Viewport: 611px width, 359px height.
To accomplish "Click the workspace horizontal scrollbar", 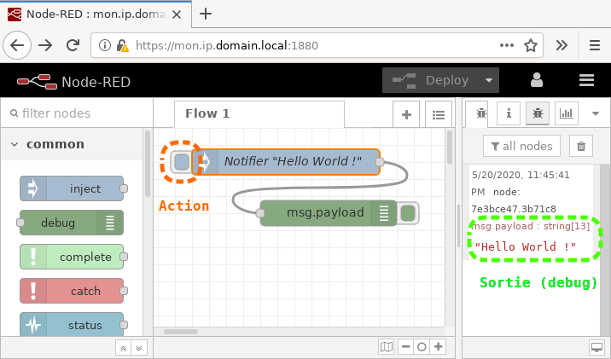I will coord(180,332).
